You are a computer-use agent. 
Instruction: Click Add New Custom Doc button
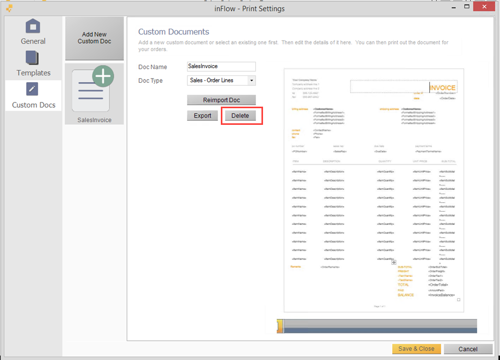coord(94,38)
